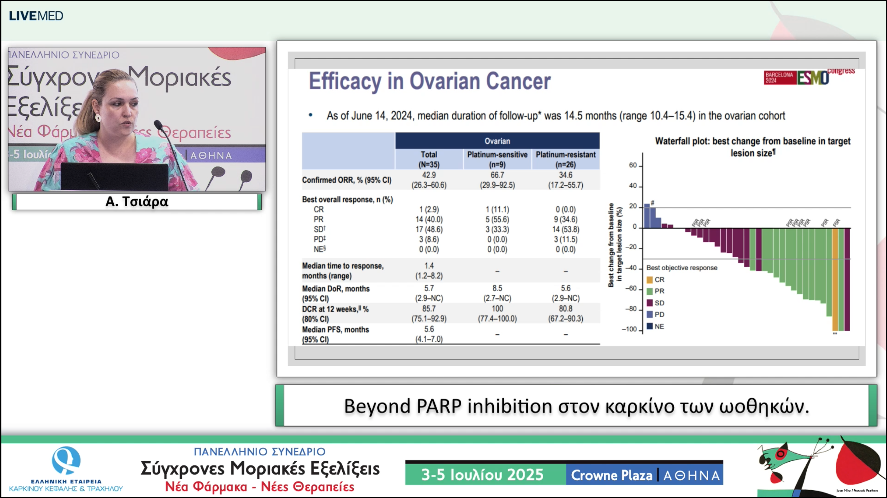
Task: Click the LIVEMED logo
Action: click(36, 16)
